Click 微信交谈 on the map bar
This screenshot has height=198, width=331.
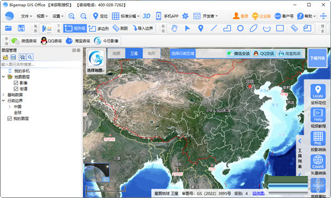pyautogui.click(x=239, y=54)
